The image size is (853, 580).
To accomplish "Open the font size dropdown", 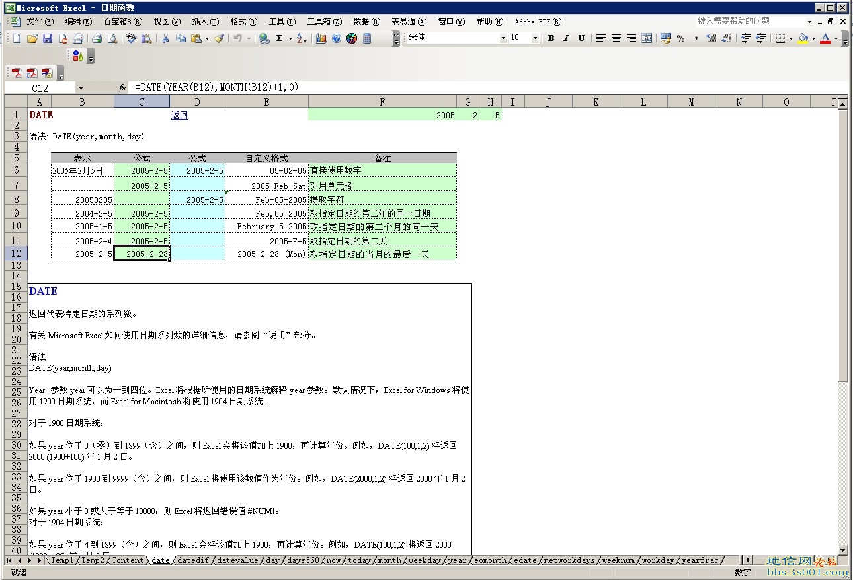I will coord(535,38).
